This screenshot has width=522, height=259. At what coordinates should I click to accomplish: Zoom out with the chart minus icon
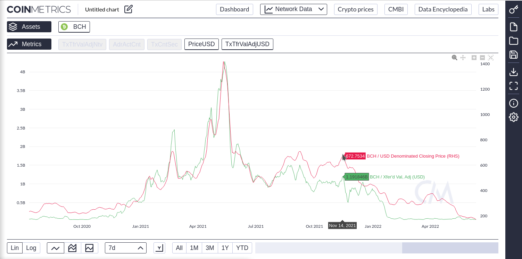[482, 58]
